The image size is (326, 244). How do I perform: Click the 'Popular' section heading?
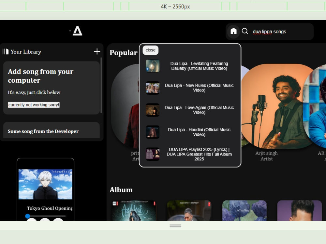tap(124, 52)
